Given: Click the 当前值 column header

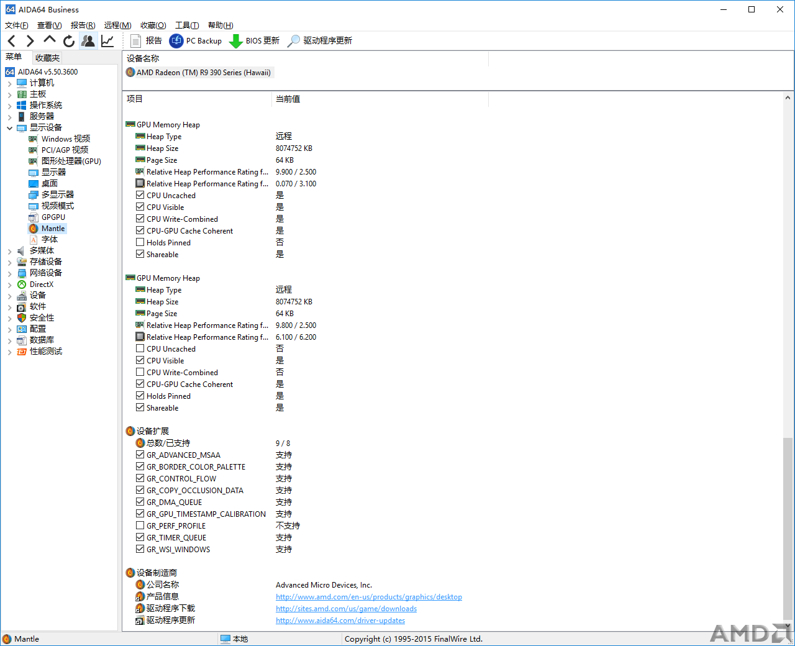Looking at the screenshot, I should coord(380,99).
